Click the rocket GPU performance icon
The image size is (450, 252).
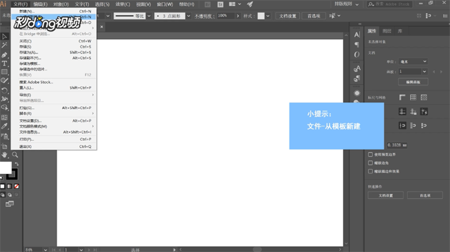tap(250, 4)
